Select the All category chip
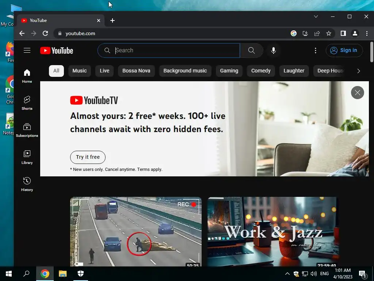This screenshot has height=281, width=374. [x=56, y=71]
